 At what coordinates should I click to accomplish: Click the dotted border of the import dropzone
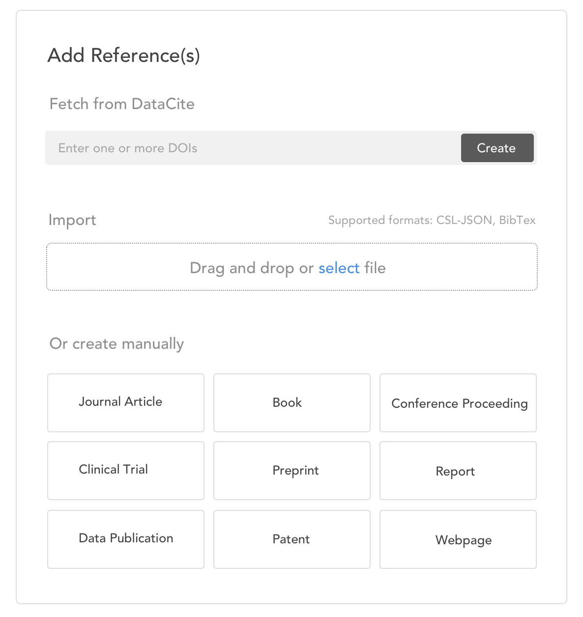[291, 243]
